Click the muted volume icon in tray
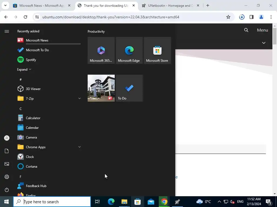The height and width of the screenshot is (207, 277). coord(232,202)
